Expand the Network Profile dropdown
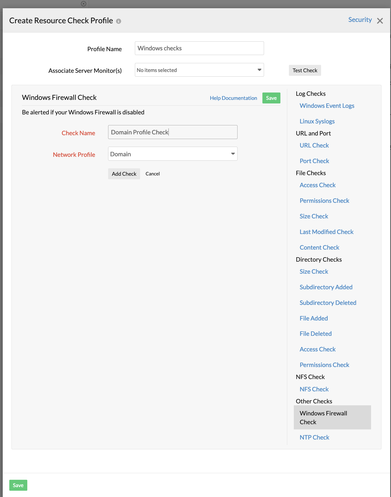 pyautogui.click(x=173, y=154)
